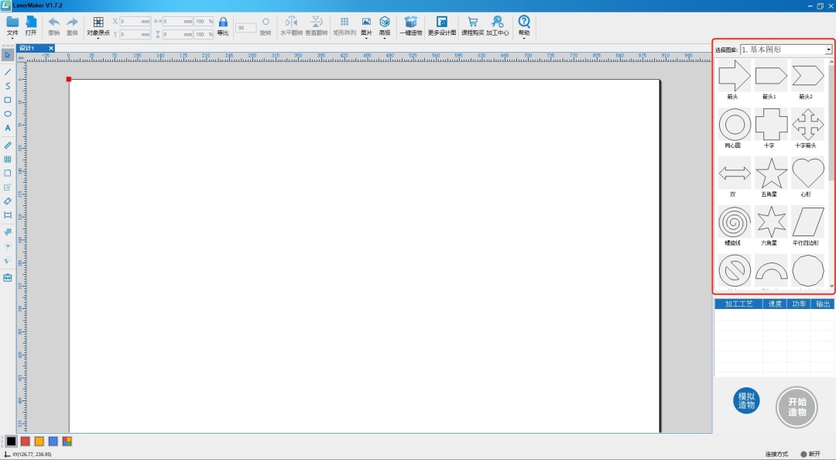Select the rectangle drawing tool

(x=8, y=100)
